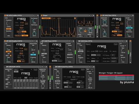The width and height of the screenshot is (139, 104).
Task: Click the Shaper Rate knob
Action: point(81,31)
